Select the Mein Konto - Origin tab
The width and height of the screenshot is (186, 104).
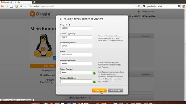16,2
